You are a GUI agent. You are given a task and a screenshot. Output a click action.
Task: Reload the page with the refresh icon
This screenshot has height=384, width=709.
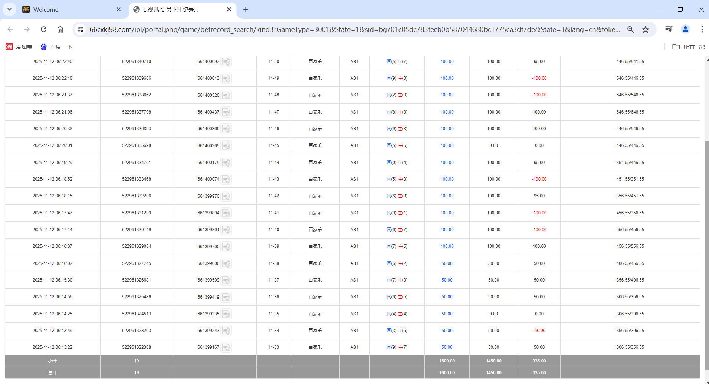click(43, 29)
